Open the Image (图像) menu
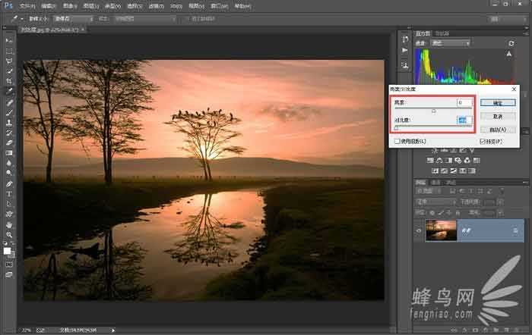This screenshot has height=335, width=532. 68,5
